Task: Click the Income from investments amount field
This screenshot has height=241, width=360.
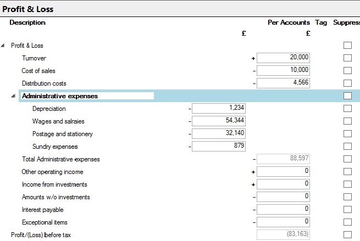Action: click(x=283, y=184)
